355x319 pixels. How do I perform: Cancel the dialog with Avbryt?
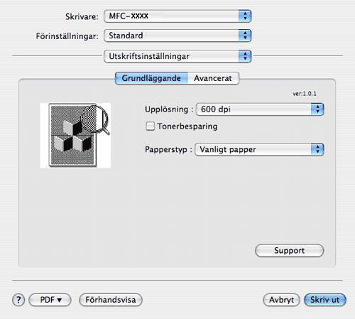click(x=281, y=300)
